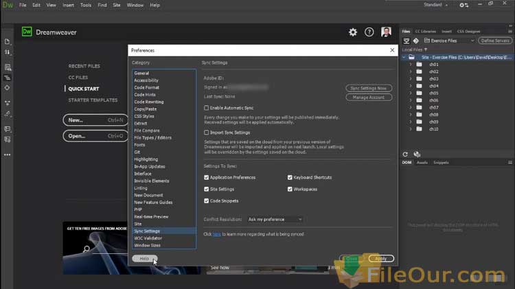Screen dimensions: 515x289
Task: Select STARTER TEMPLATES on start screen
Action: (93, 100)
